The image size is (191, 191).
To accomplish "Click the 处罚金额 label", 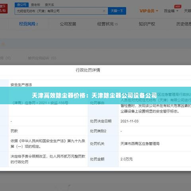I will 97,159.
